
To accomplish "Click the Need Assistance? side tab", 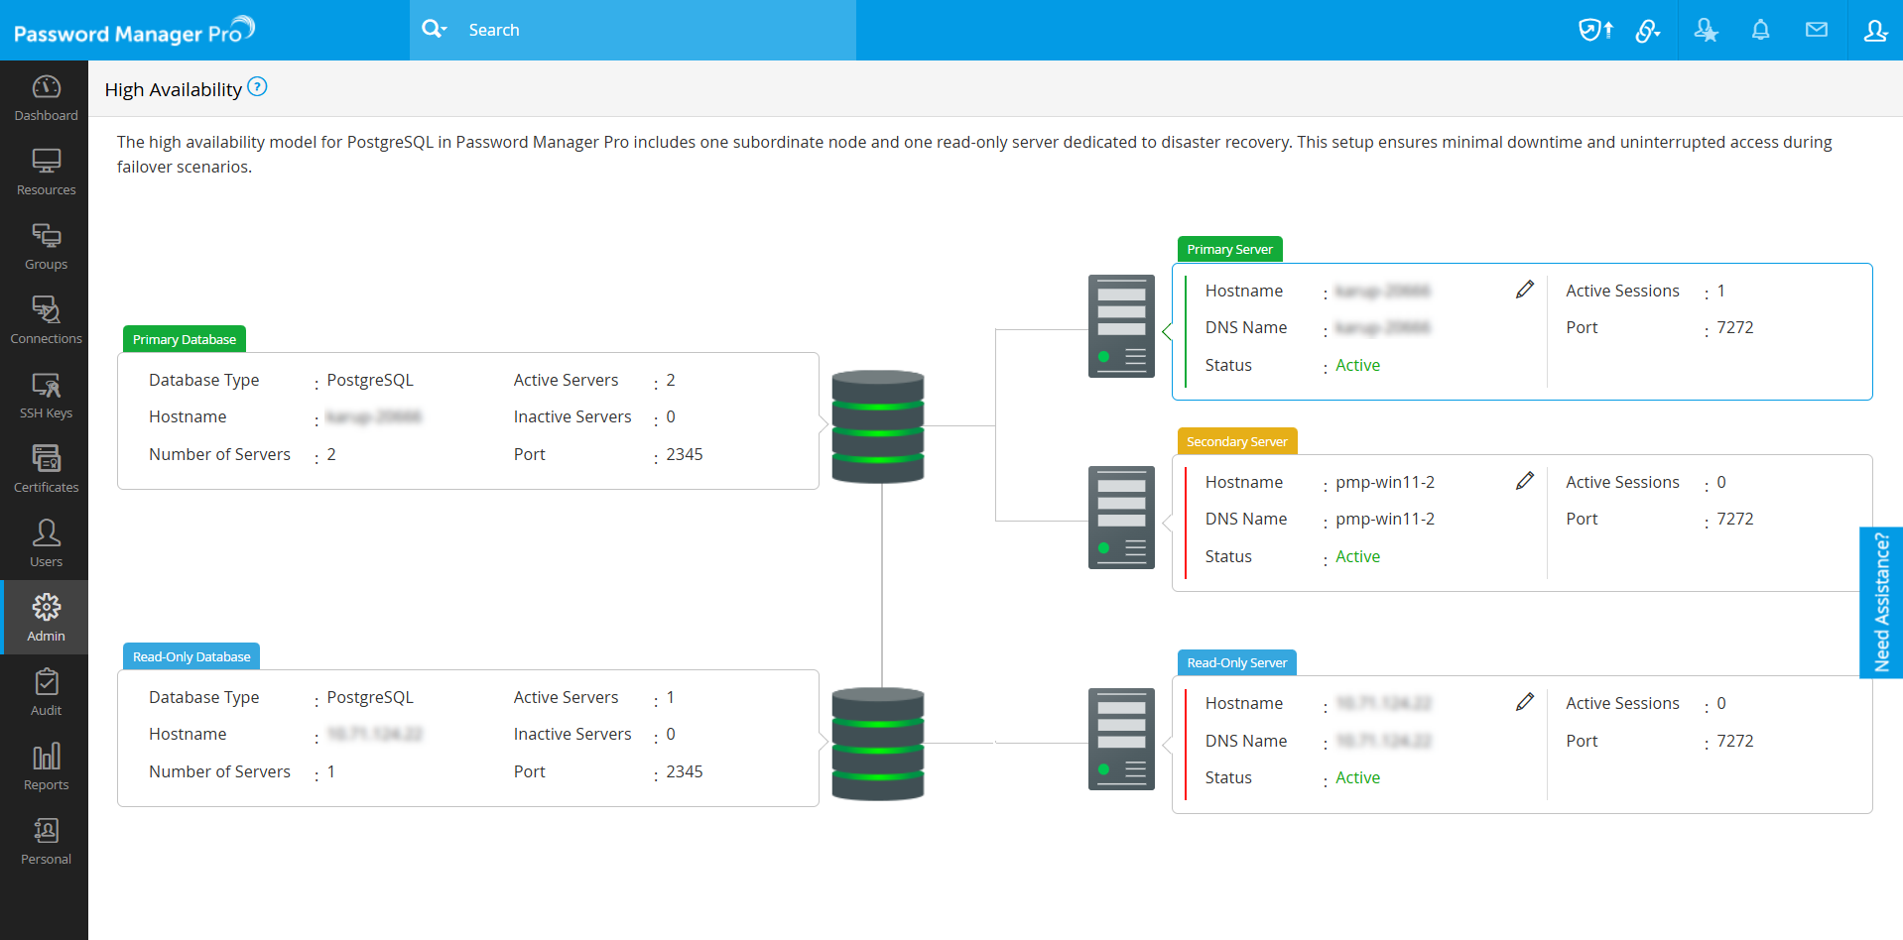I will pos(1880,602).
